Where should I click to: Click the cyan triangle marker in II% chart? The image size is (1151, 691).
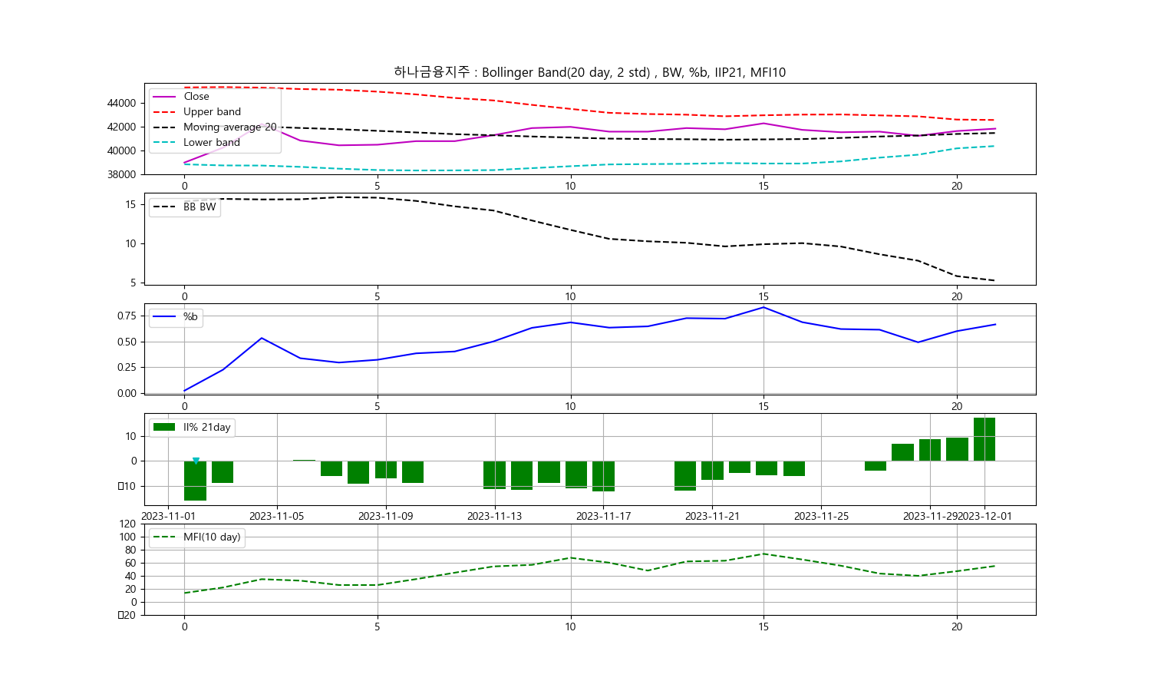pyautogui.click(x=196, y=461)
